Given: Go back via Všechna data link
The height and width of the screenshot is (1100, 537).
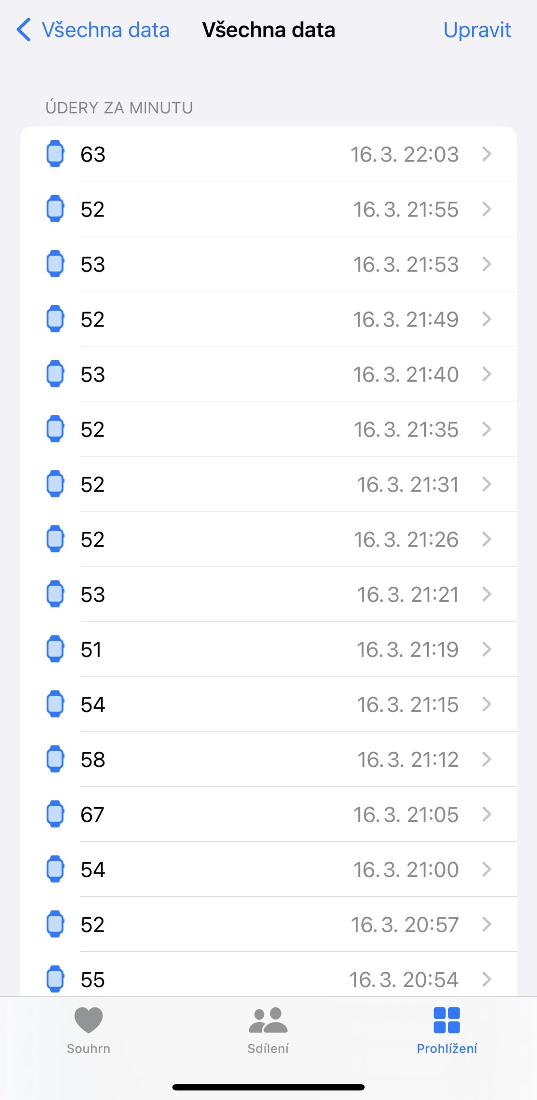Looking at the screenshot, I should pos(105,30).
